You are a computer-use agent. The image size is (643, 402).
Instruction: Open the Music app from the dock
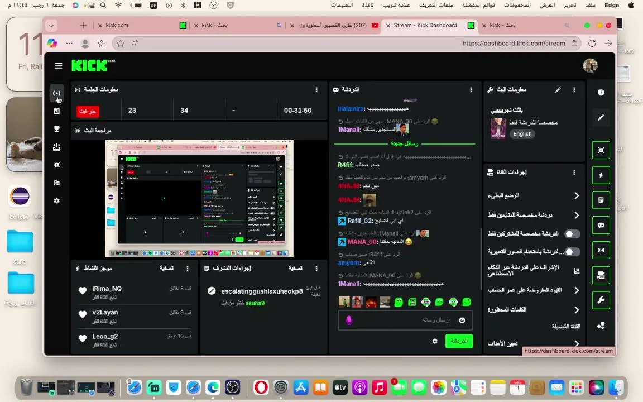point(380,387)
